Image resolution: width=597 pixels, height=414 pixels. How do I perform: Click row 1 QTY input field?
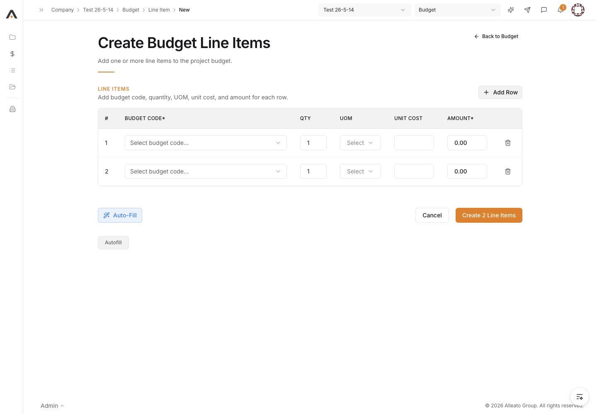tap(313, 143)
